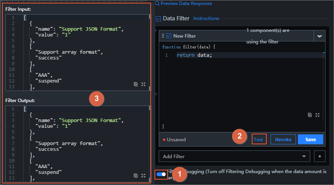Select "Support JSON Format" in Filter Input
The height and width of the screenshot is (185, 334).
(90, 29)
